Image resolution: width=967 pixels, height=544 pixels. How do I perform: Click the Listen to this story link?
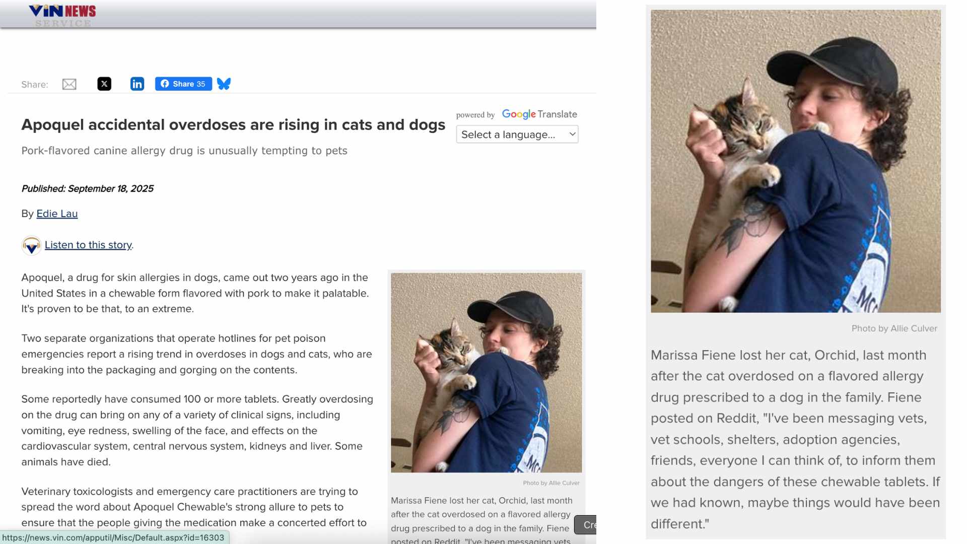click(x=88, y=245)
